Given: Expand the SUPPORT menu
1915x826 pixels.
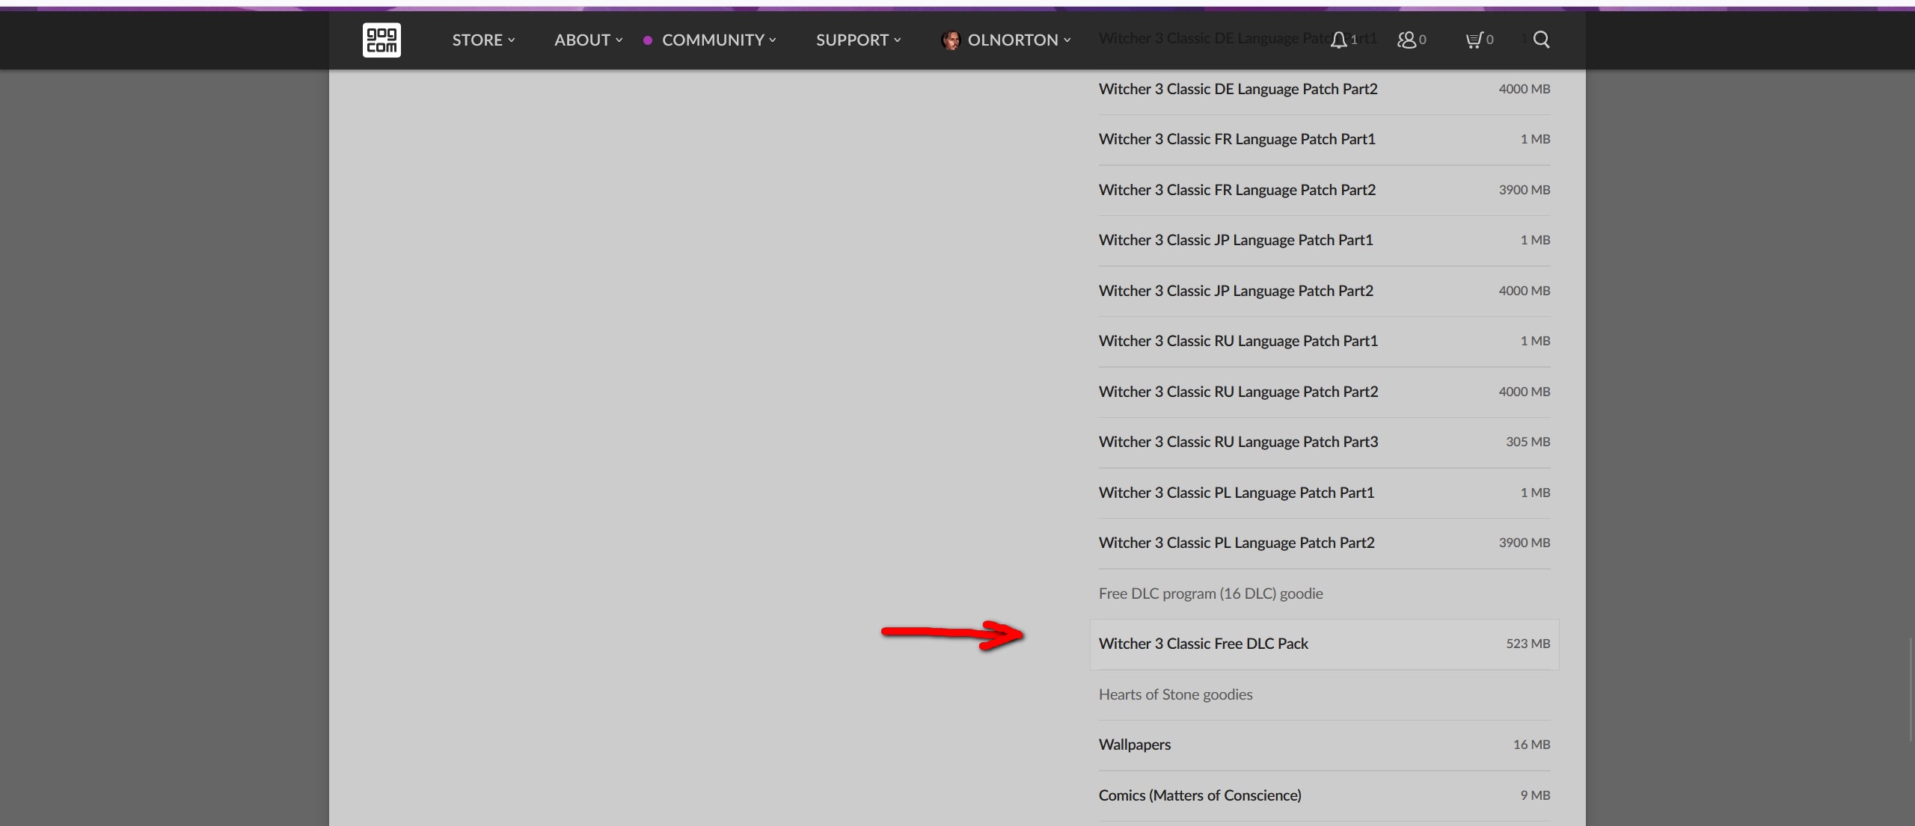Looking at the screenshot, I should pyautogui.click(x=858, y=40).
